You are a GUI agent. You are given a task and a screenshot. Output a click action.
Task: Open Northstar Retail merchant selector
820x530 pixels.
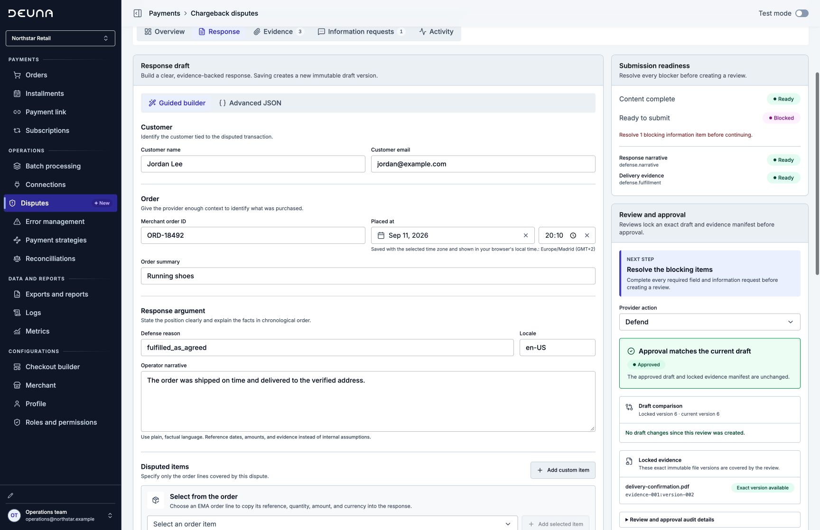(x=60, y=38)
